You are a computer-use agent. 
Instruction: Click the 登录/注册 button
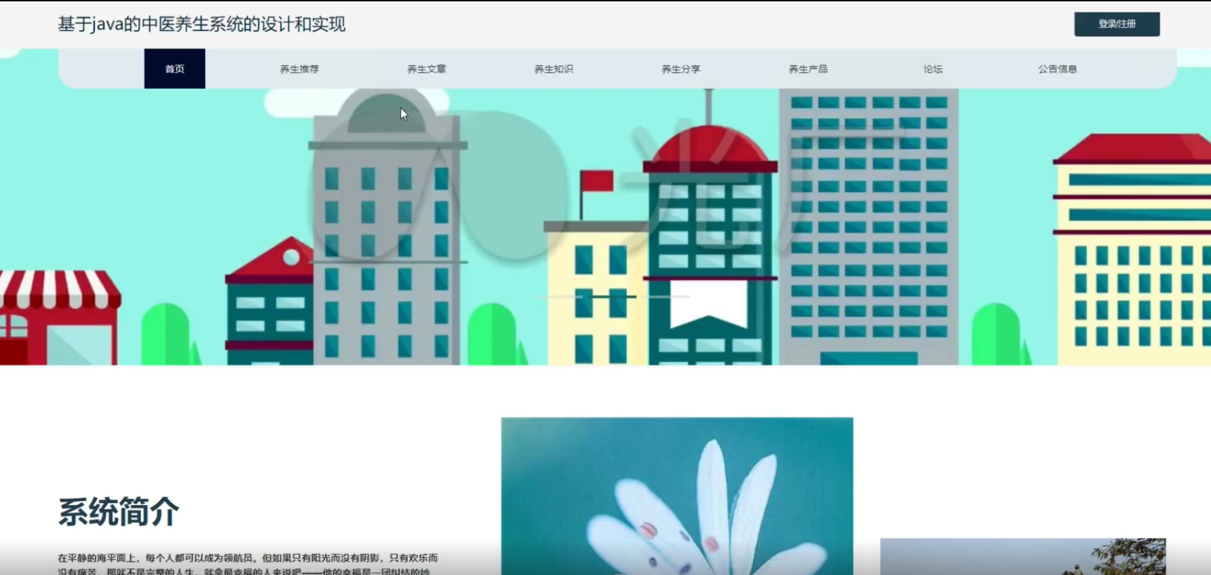pos(1117,24)
